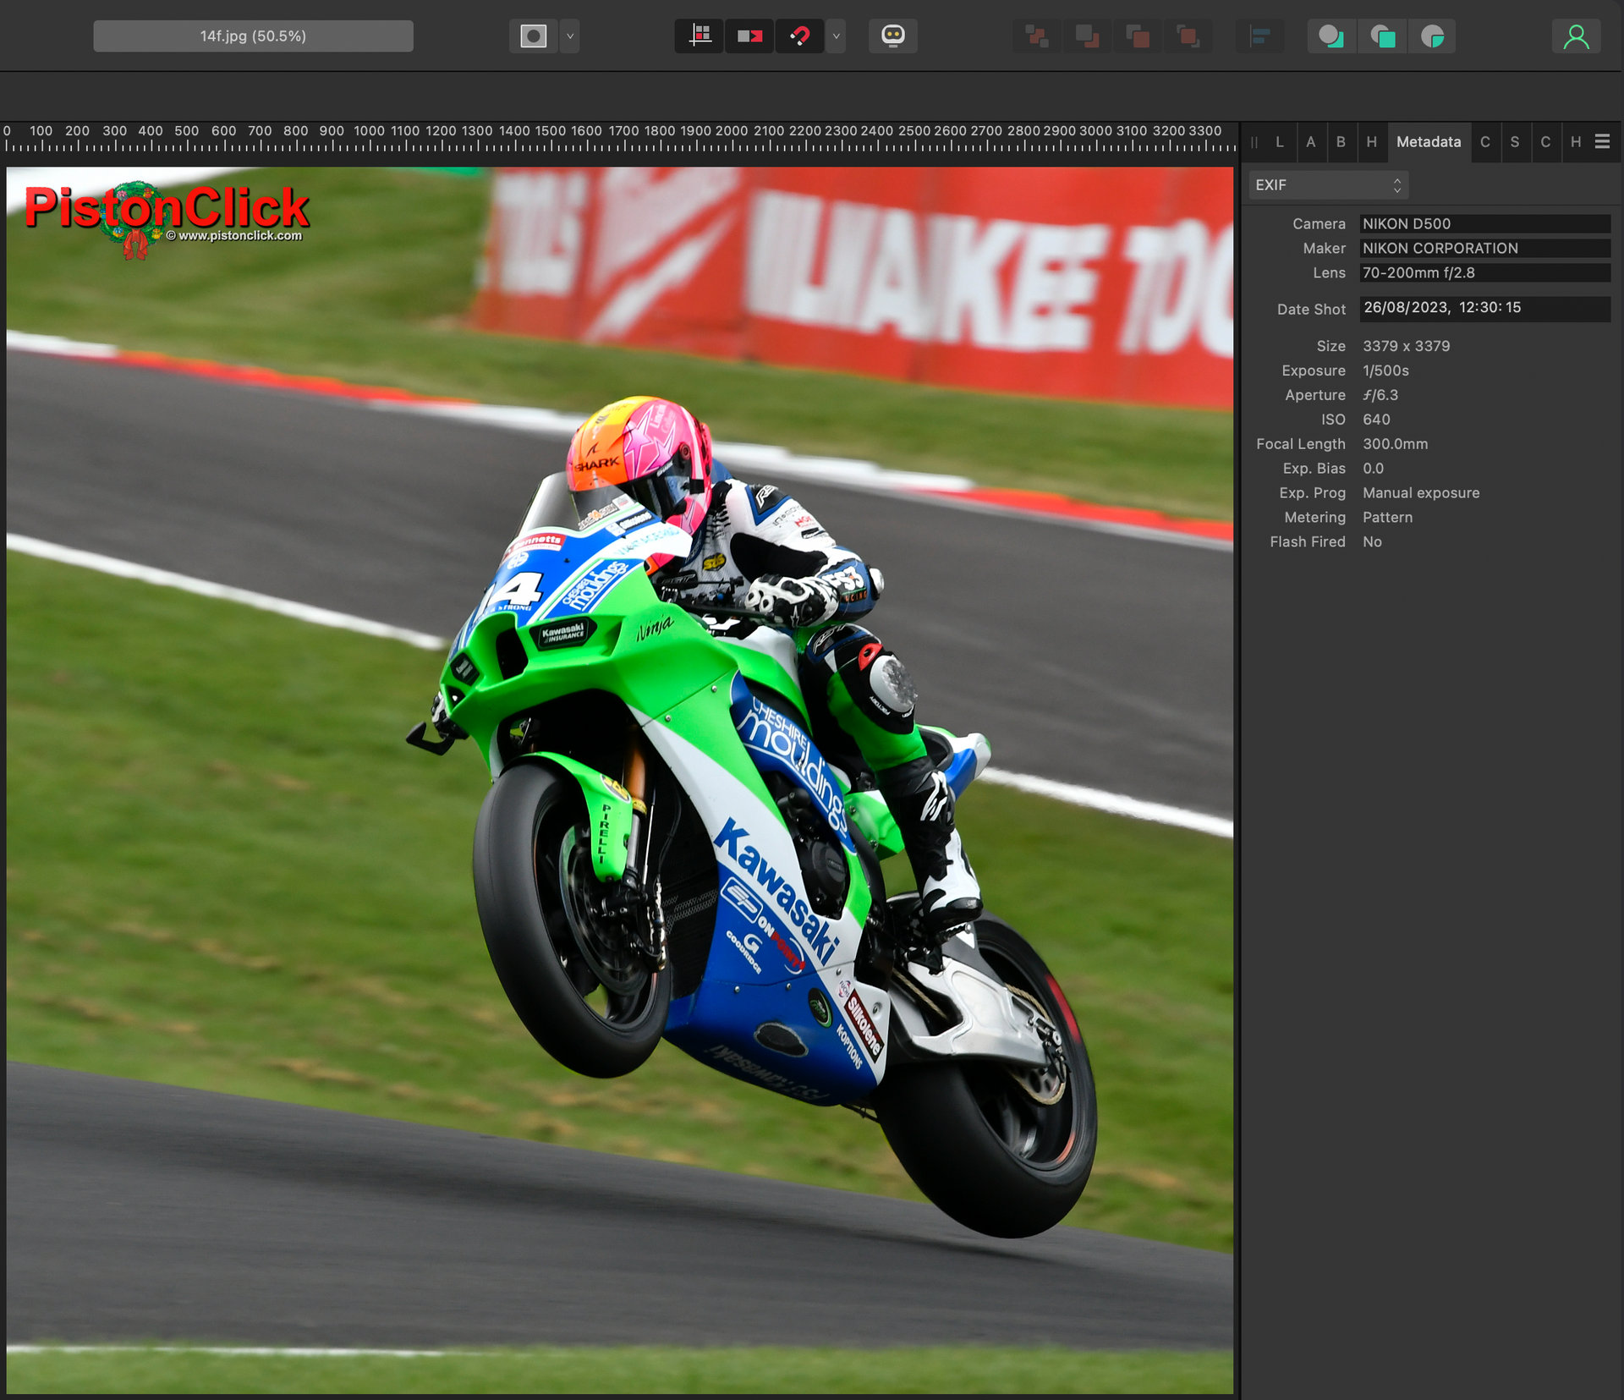
Task: Toggle the Force Pixel Alignment icon
Action: 700,36
